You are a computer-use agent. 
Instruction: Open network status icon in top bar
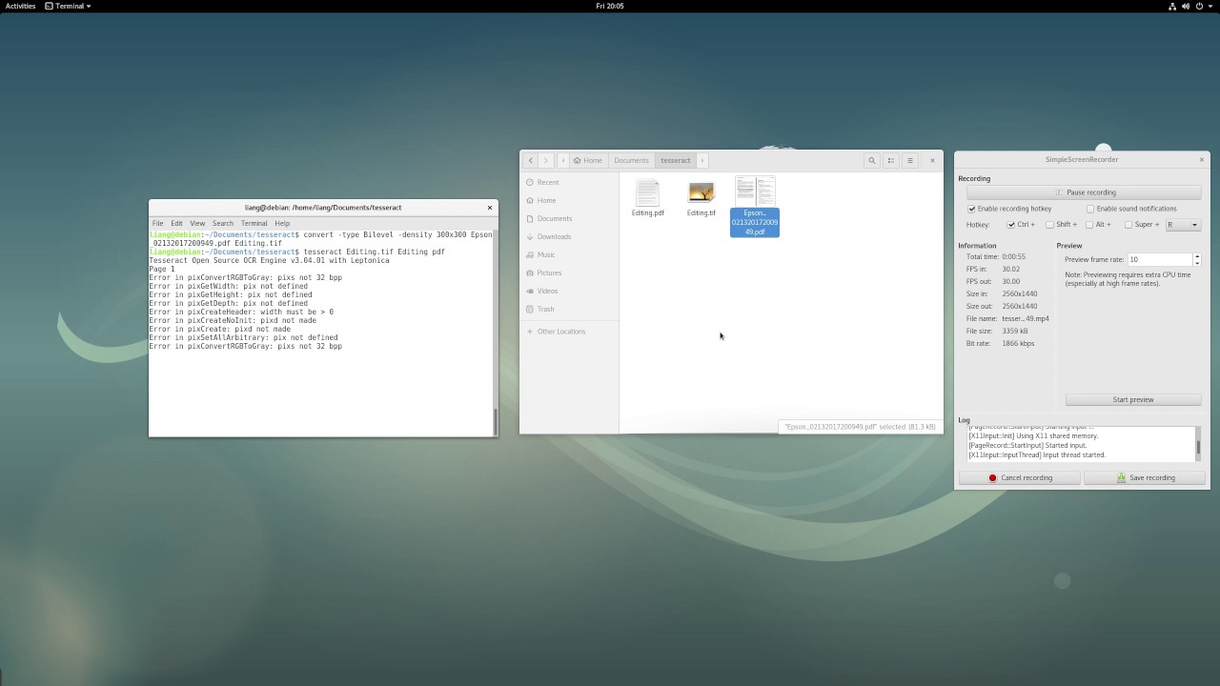(x=1172, y=6)
